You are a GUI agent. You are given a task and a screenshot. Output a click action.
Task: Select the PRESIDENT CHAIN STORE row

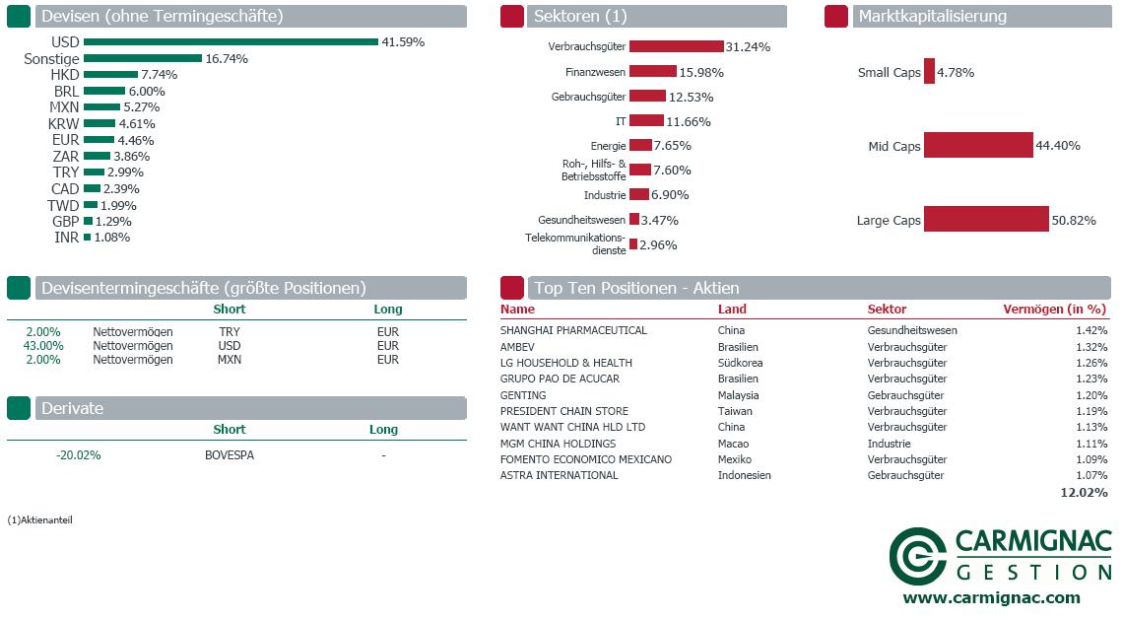coord(804,411)
